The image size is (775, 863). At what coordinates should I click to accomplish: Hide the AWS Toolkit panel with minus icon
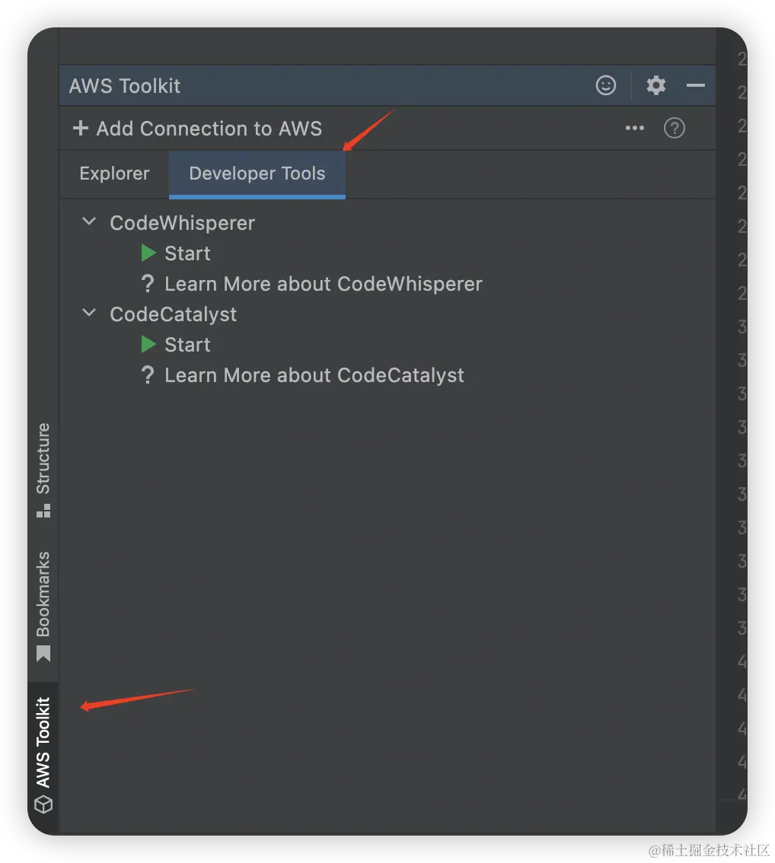[695, 85]
